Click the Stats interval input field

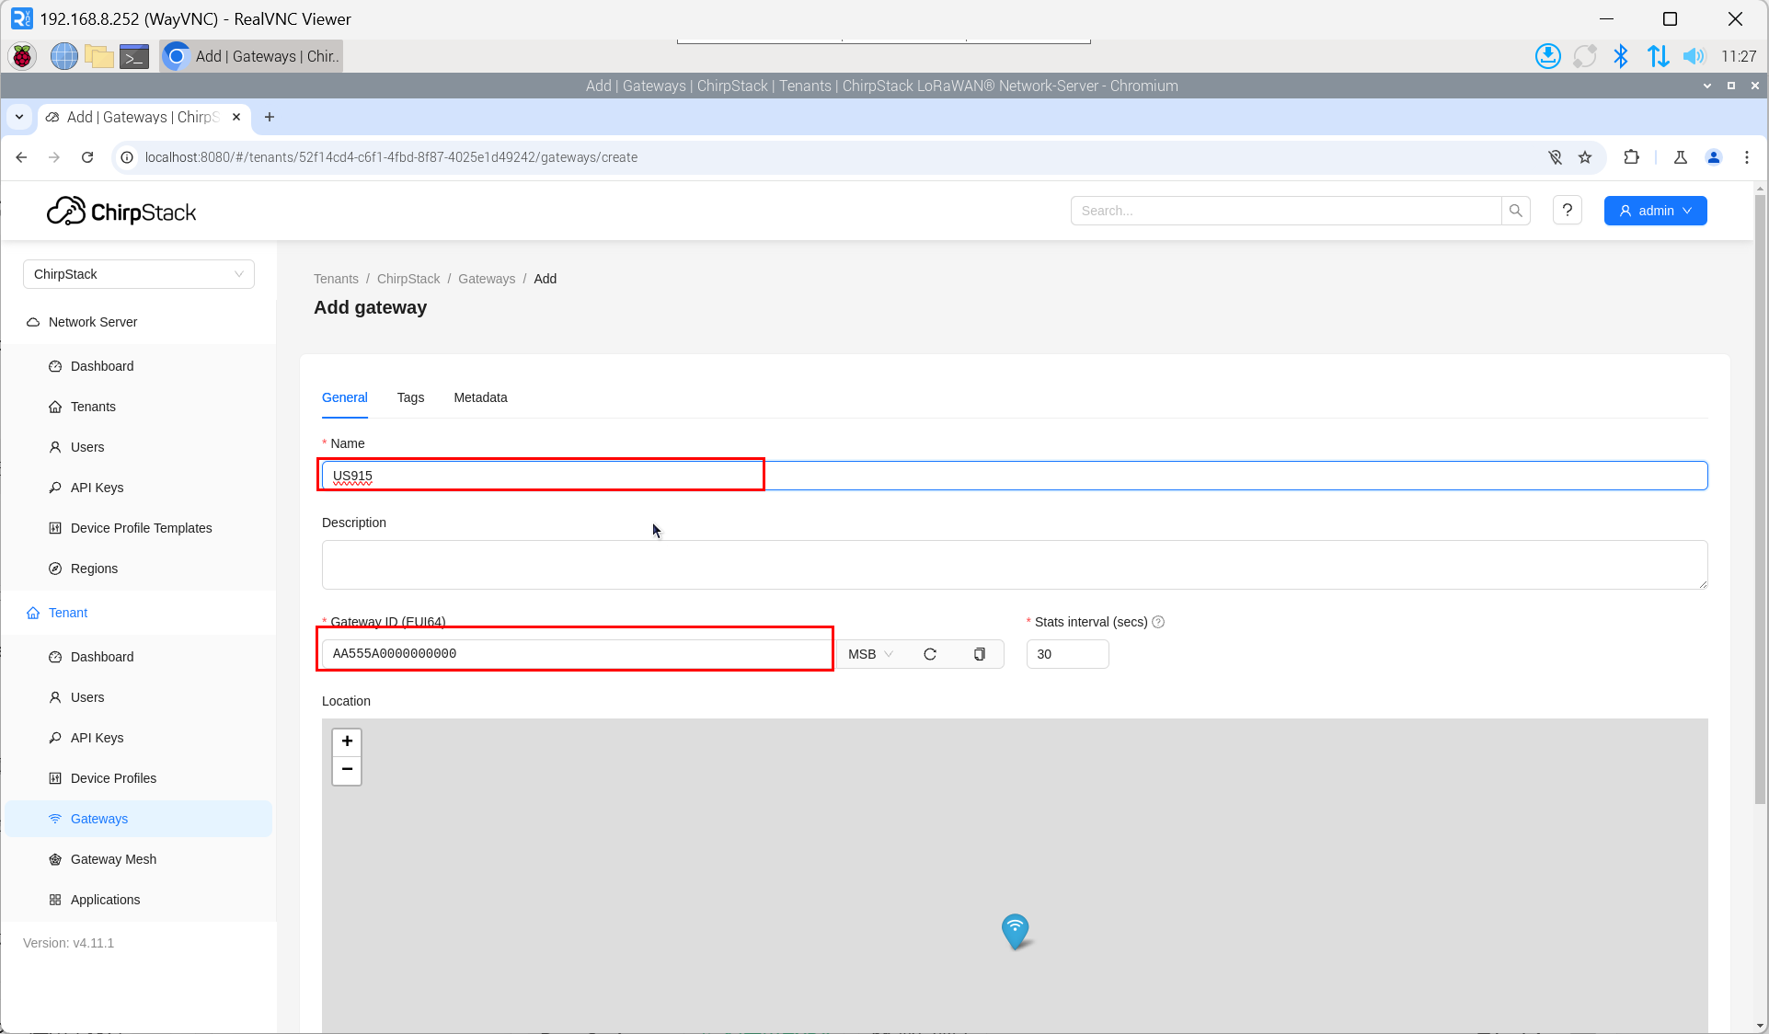pyautogui.click(x=1067, y=654)
